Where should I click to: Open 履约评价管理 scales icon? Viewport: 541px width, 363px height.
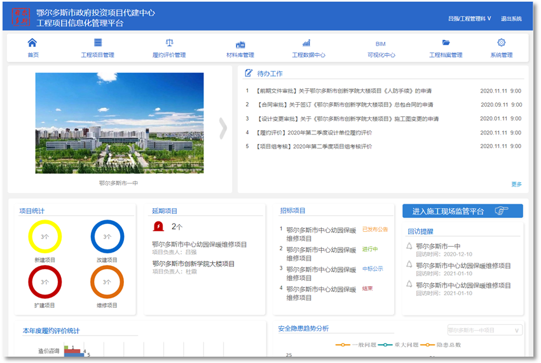pos(169,43)
